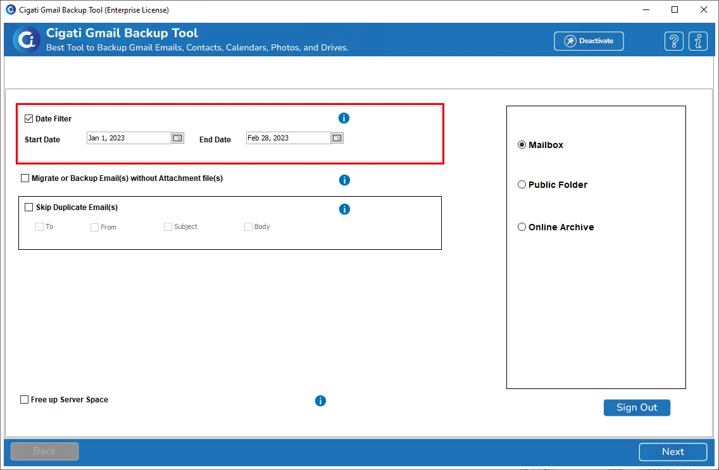
Task: Click the Start Date field showing Jan 1, 2023
Action: [x=129, y=138]
